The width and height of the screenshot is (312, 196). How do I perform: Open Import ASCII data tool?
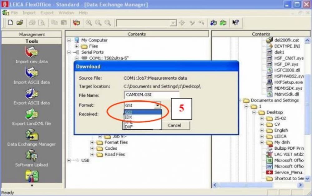click(x=32, y=73)
